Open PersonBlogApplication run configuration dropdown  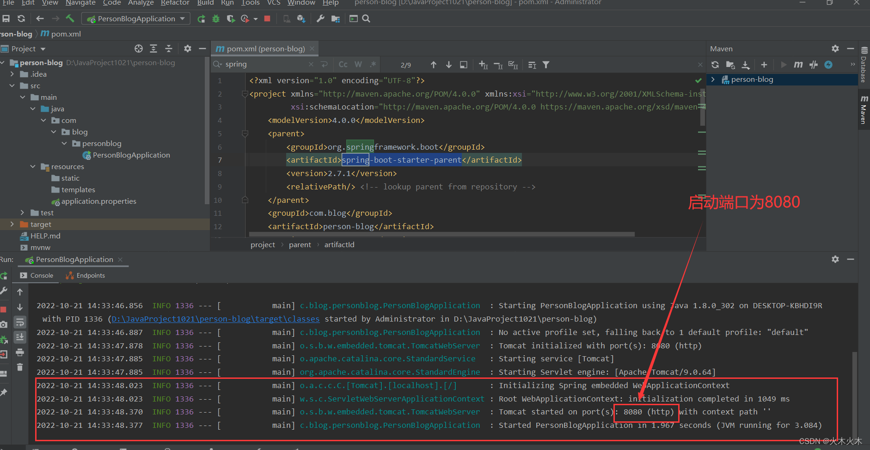(136, 18)
